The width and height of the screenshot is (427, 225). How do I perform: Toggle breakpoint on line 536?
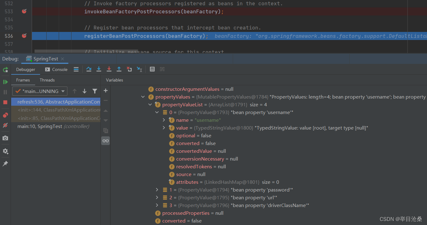point(24,36)
